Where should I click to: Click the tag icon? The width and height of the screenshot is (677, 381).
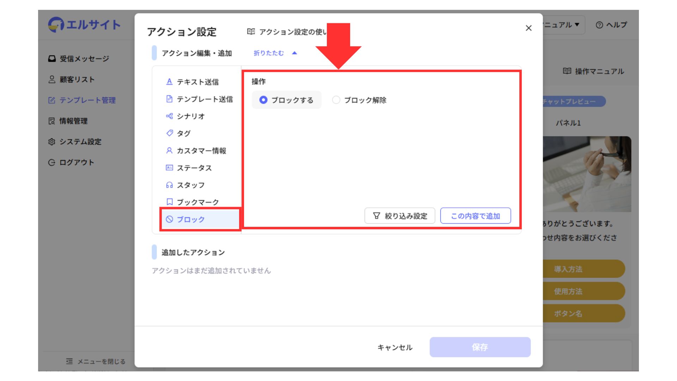click(x=169, y=133)
